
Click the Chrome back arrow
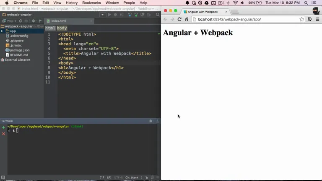pos(165,19)
